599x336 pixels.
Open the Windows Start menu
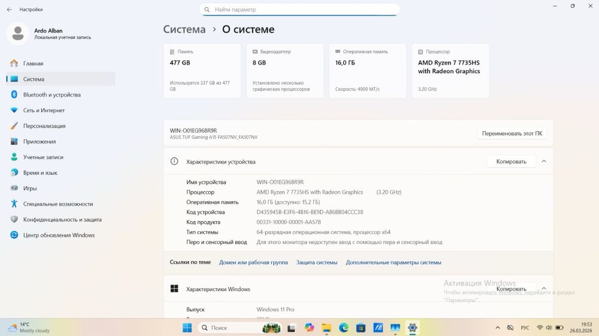click(187, 328)
